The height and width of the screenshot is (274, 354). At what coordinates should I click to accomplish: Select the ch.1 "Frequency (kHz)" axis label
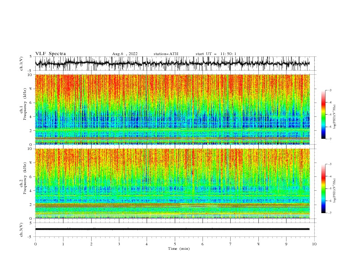tap(25, 103)
